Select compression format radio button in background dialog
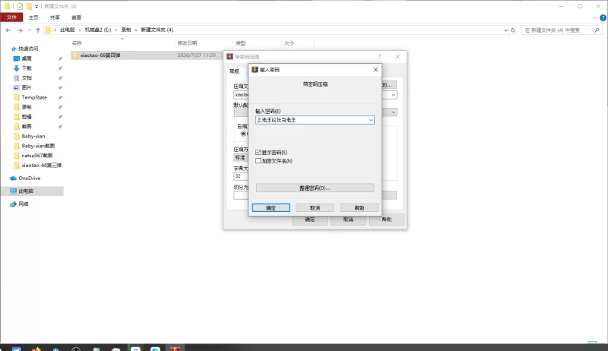The width and height of the screenshot is (608, 351). (x=243, y=134)
